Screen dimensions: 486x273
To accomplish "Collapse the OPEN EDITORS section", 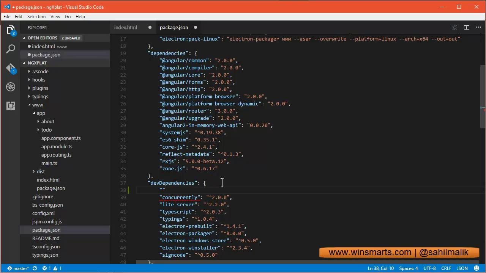I will pos(24,38).
